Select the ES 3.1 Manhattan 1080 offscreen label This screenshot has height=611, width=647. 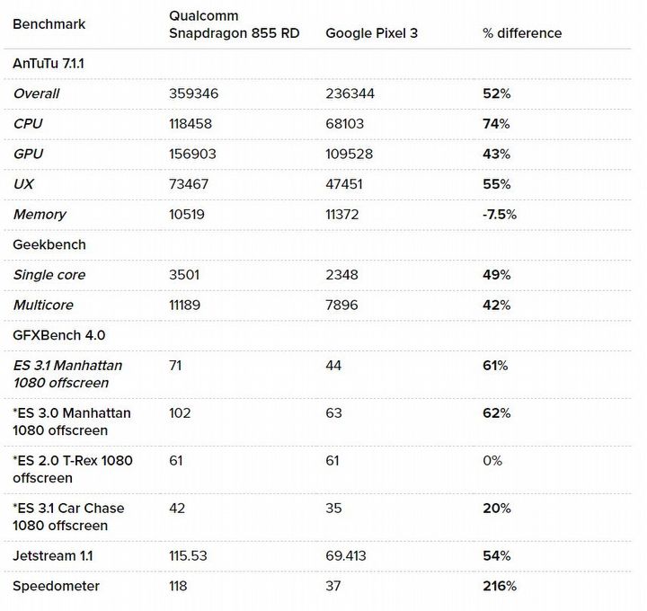67,374
